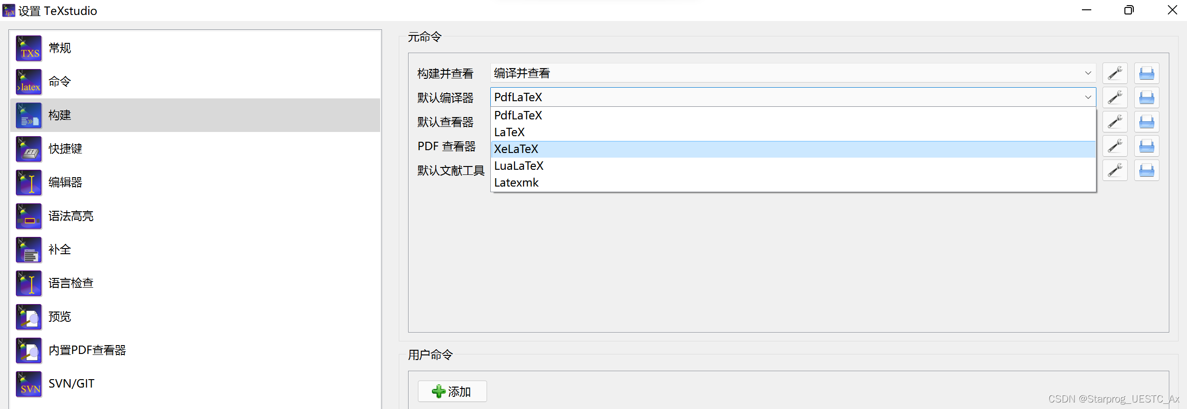Click the PDF 查看器 label
The image size is (1187, 409).
(446, 146)
